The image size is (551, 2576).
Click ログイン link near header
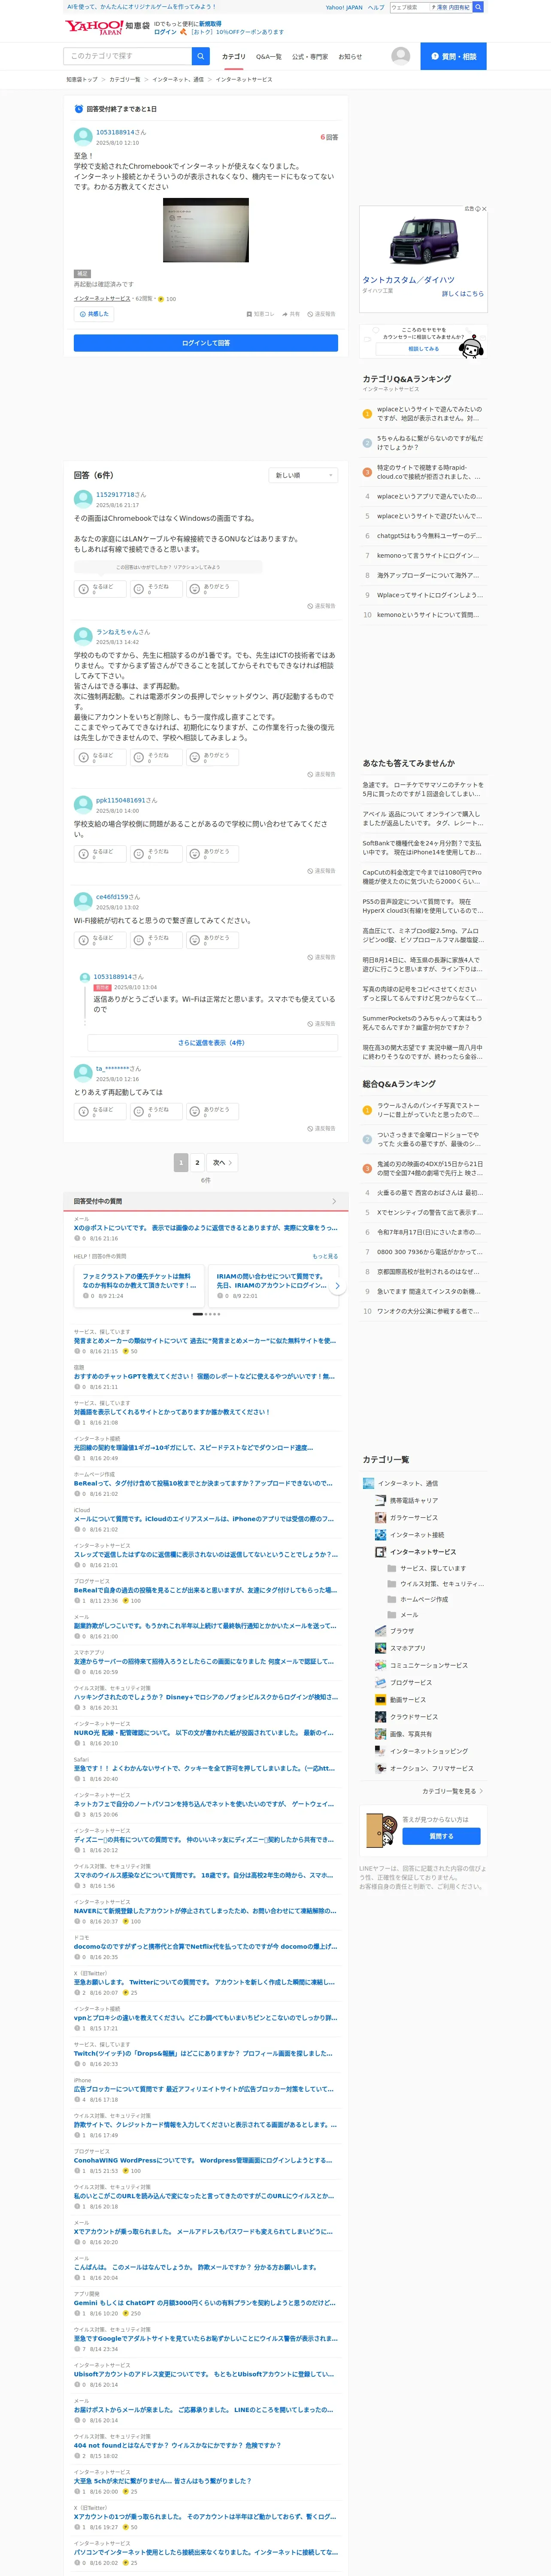coord(165,32)
